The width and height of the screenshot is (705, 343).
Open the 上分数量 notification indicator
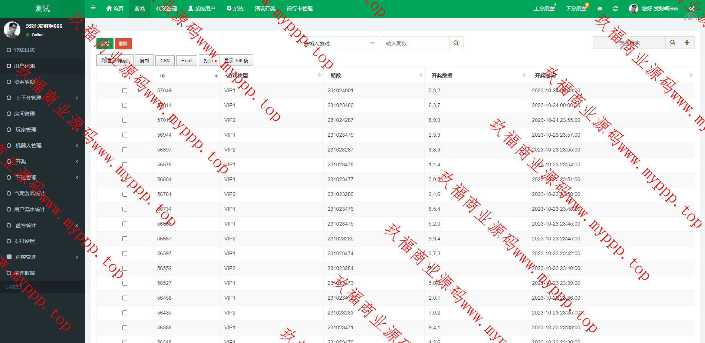[x=544, y=9]
